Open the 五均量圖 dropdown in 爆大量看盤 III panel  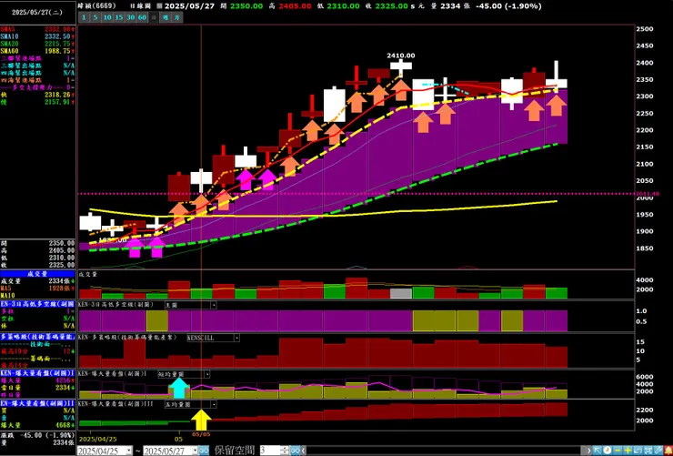click(214, 404)
